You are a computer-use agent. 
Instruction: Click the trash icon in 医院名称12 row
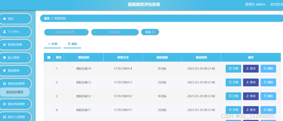click(x=265, y=96)
